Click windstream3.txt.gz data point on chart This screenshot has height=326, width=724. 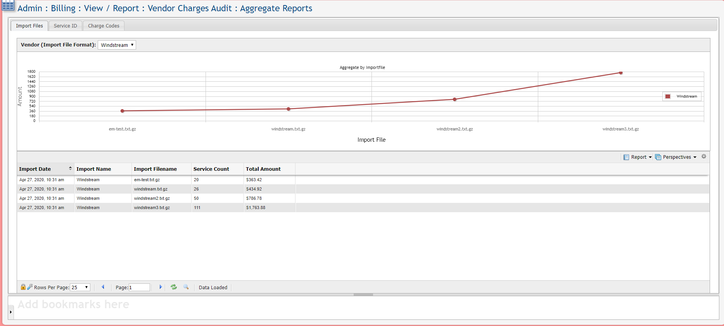[x=621, y=73]
